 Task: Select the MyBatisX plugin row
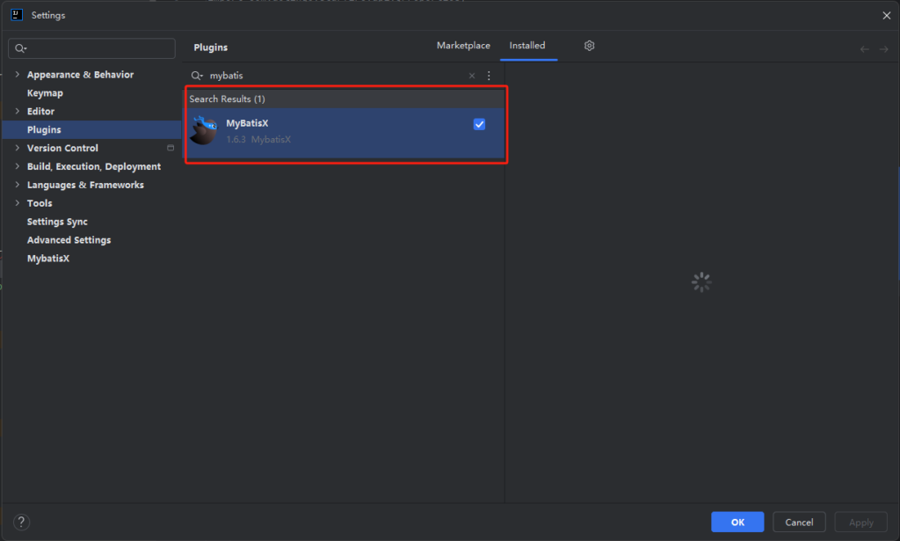point(345,133)
